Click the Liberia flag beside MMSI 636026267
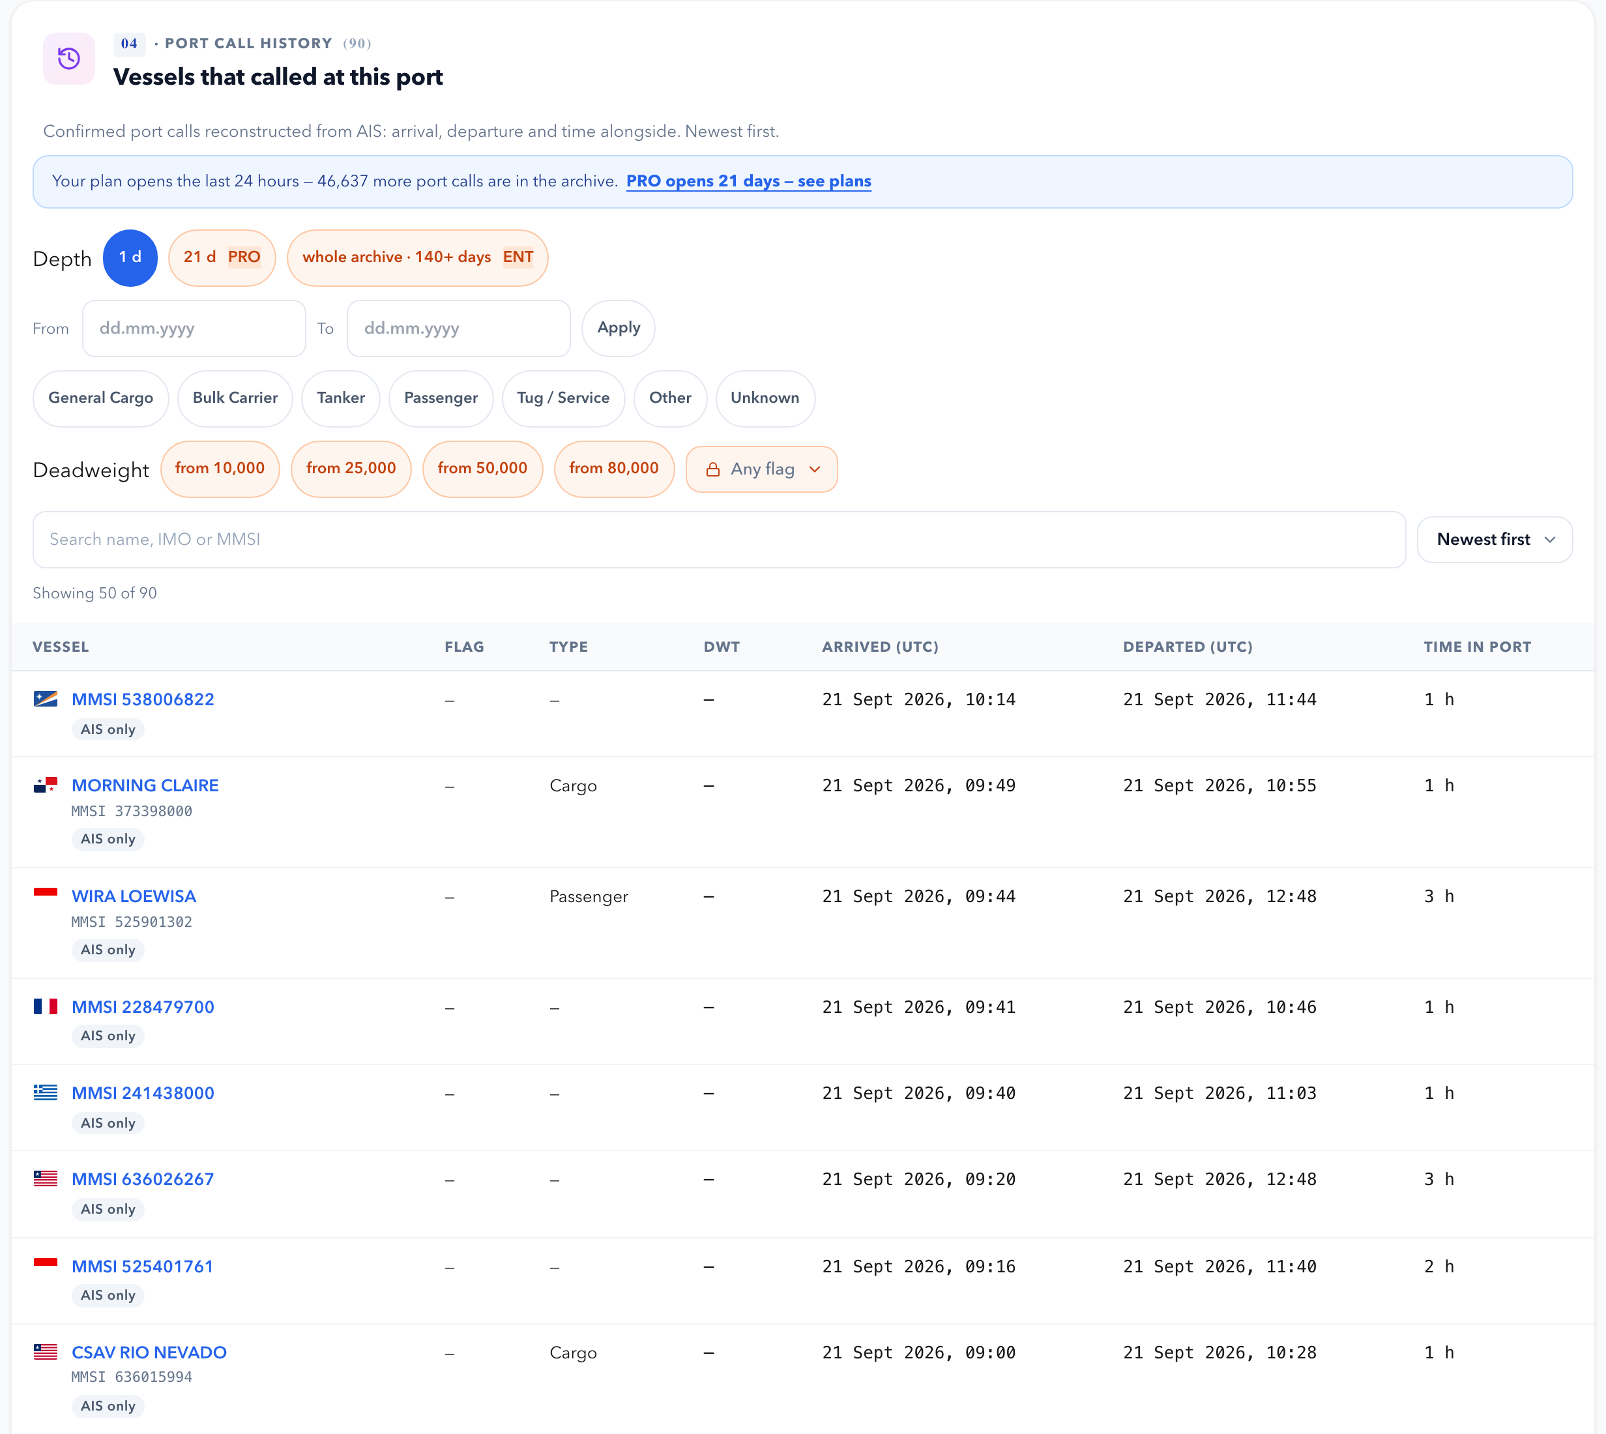Viewport: 1606px width, 1434px height. click(x=46, y=1178)
